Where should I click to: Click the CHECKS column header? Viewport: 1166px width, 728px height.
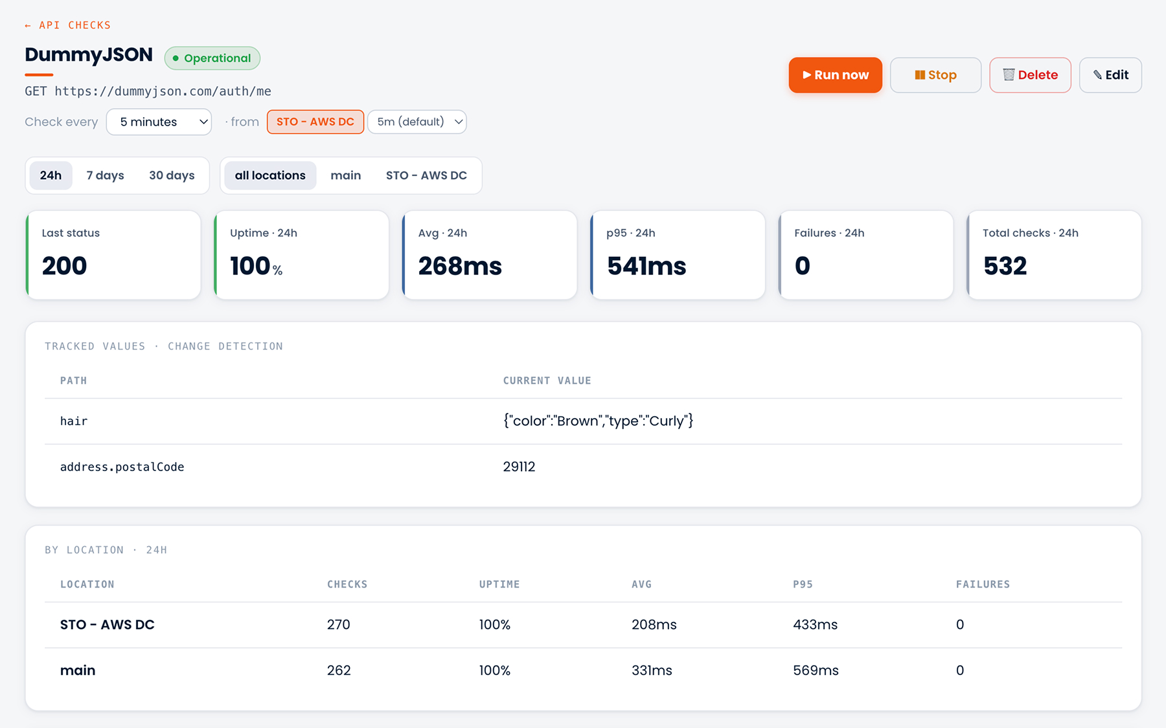coord(347,584)
